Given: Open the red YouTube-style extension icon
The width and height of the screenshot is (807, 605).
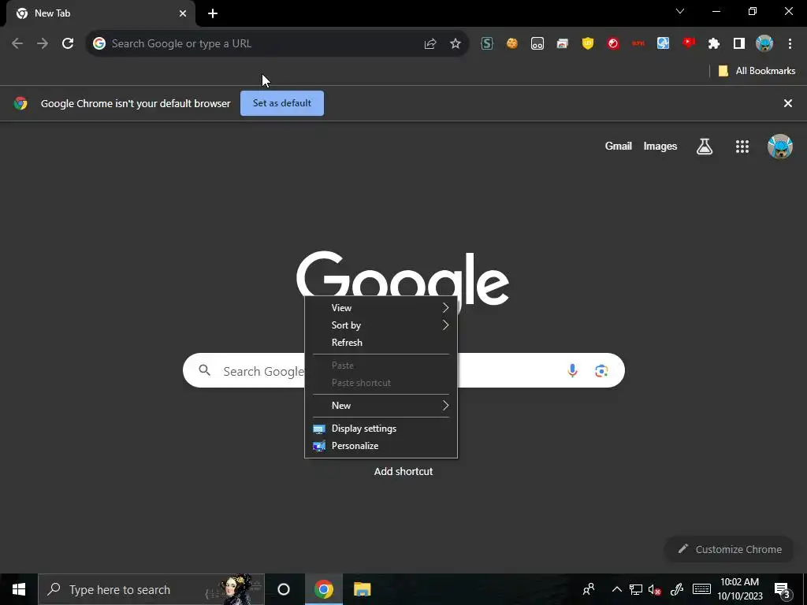Looking at the screenshot, I should click(689, 43).
